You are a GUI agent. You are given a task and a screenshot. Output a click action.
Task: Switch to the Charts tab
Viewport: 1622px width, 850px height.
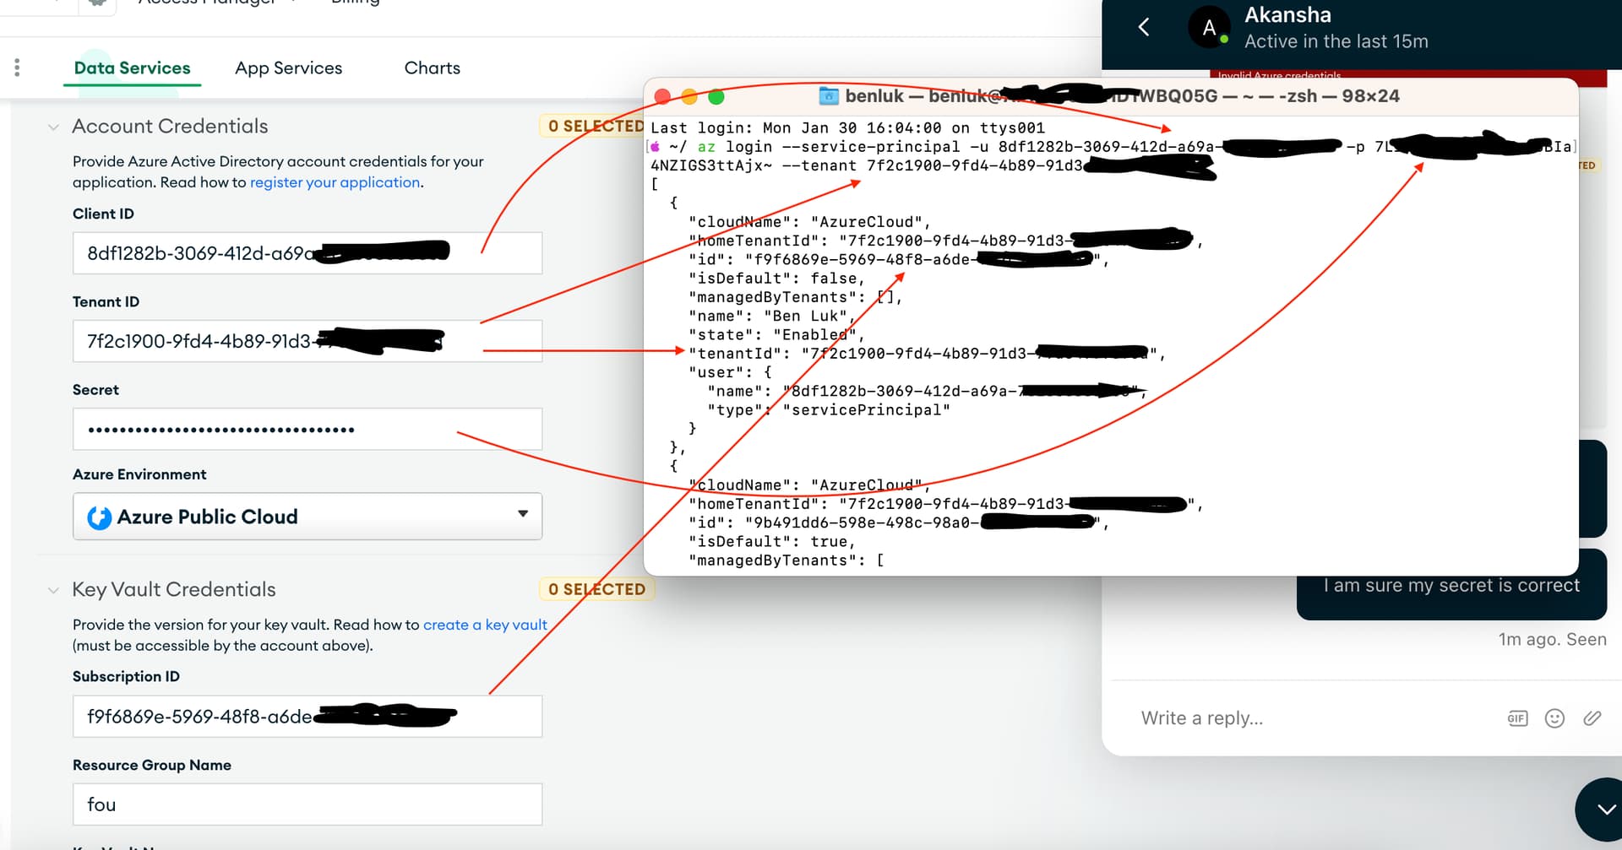pos(432,68)
